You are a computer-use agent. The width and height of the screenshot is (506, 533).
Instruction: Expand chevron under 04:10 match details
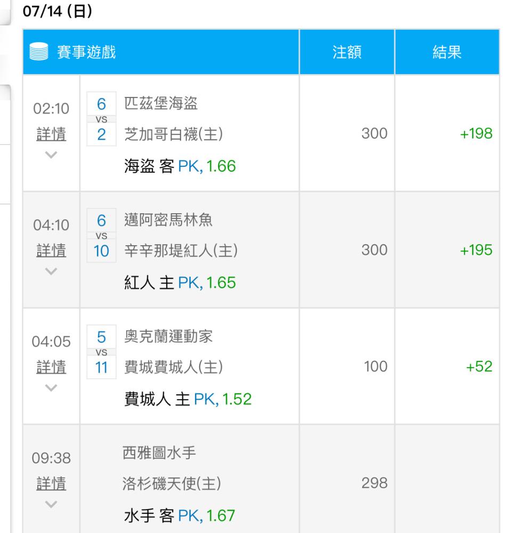coord(51,271)
